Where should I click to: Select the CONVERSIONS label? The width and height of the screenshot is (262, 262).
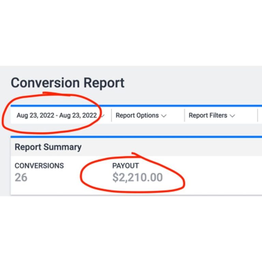point(39,166)
